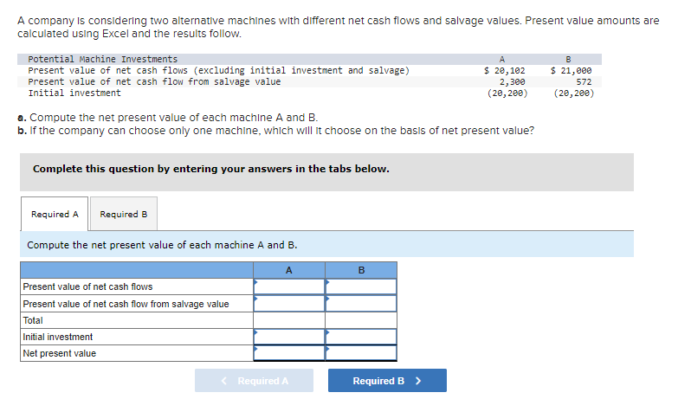Click the '$ 20,102' value for machine A

[x=505, y=70]
